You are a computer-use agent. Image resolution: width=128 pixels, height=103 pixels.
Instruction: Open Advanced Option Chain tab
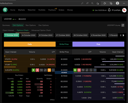(41, 30)
